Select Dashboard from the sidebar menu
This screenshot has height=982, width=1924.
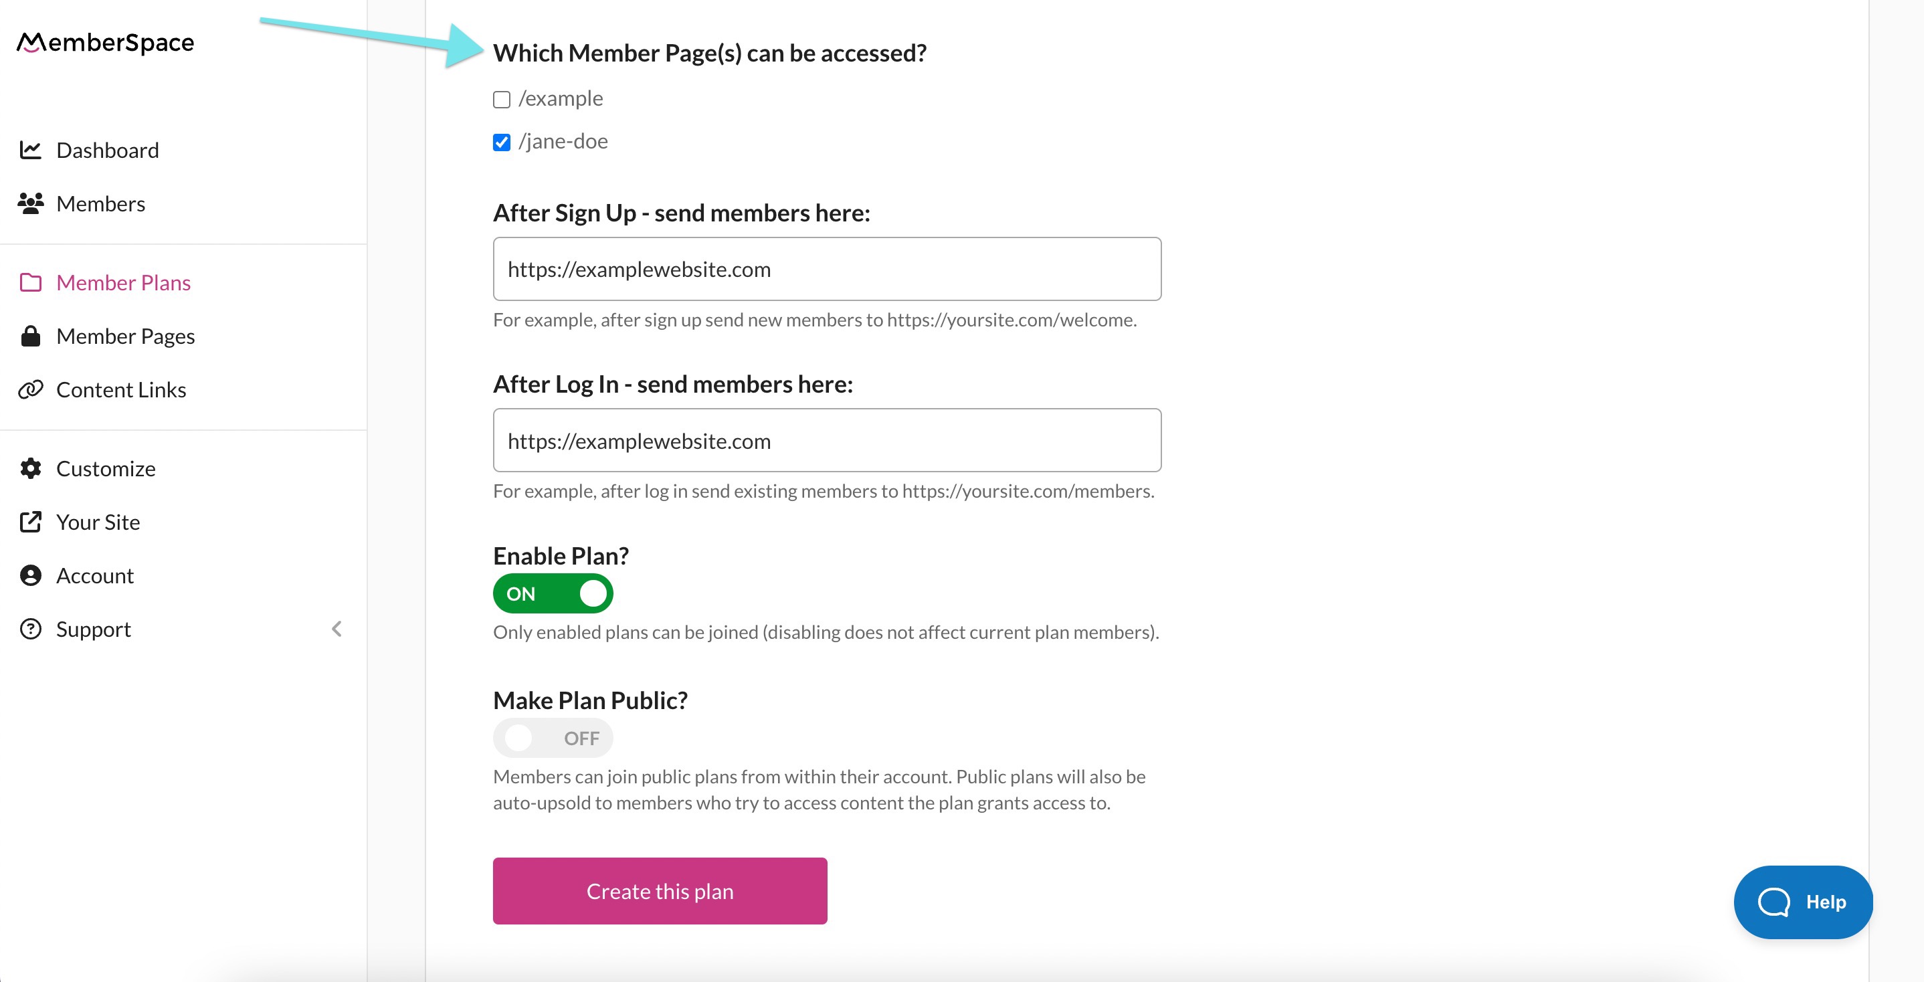pyautogui.click(x=108, y=149)
